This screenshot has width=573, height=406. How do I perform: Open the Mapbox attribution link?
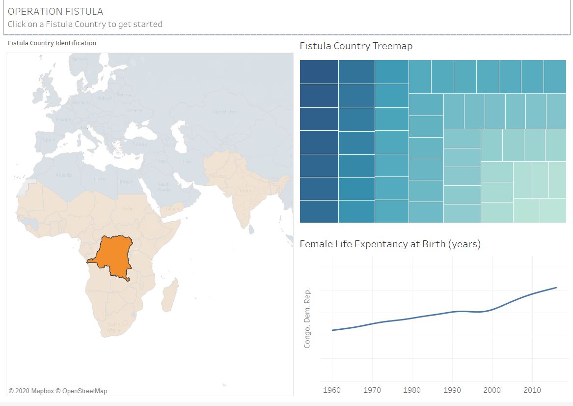pos(31,391)
